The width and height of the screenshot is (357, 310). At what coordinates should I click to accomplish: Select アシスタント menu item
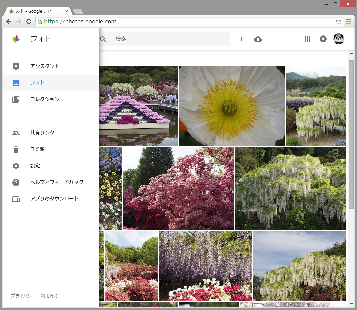[51, 66]
